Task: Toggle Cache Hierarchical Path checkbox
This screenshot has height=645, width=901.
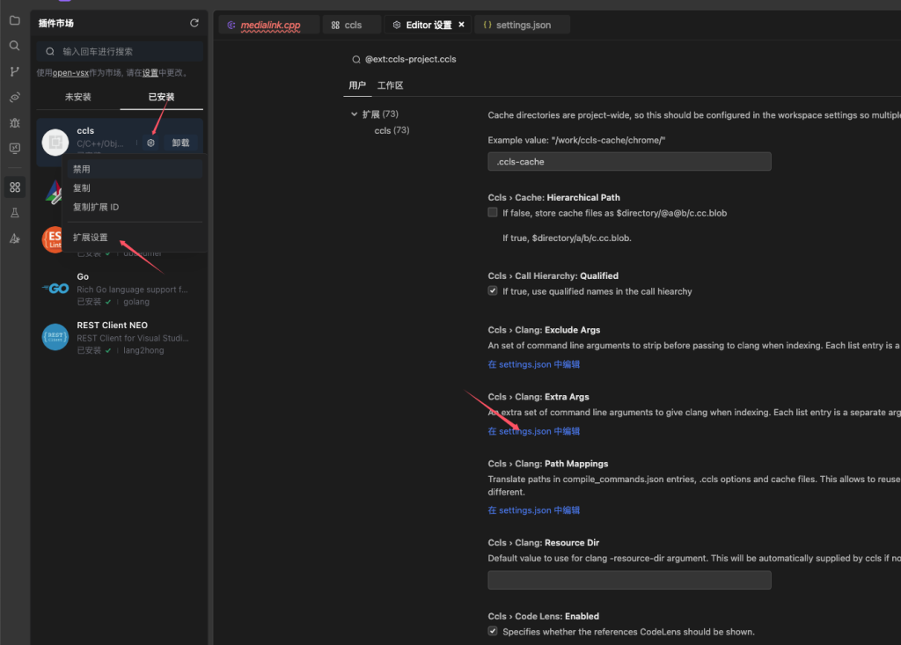Action: coord(493,213)
